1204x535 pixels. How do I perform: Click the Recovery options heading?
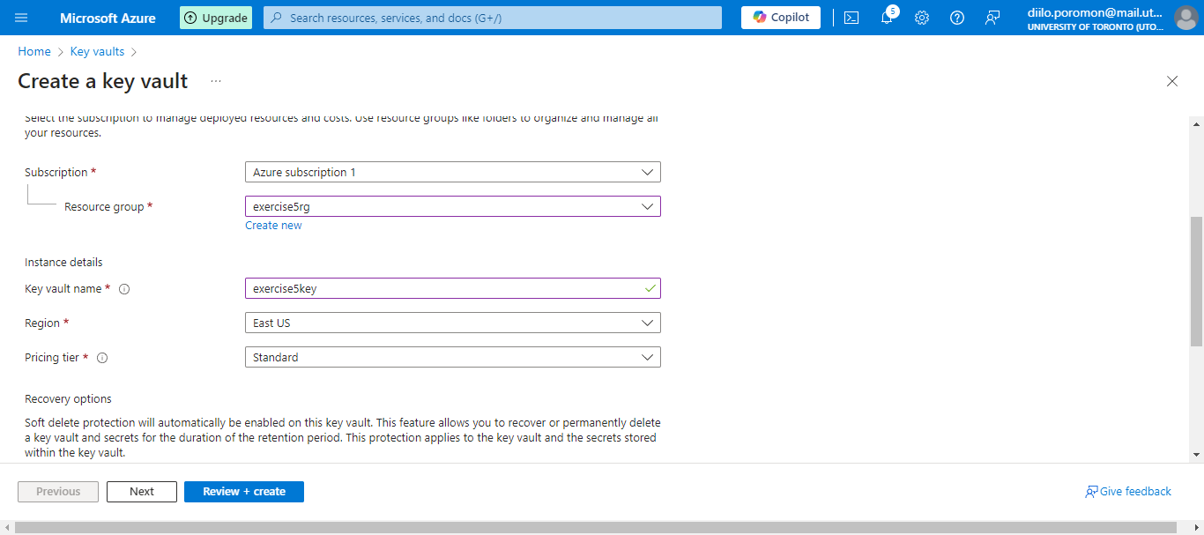[68, 399]
